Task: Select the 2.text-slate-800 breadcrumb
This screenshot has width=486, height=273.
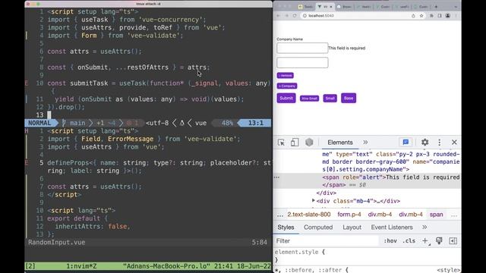Action: pyautogui.click(x=309, y=215)
